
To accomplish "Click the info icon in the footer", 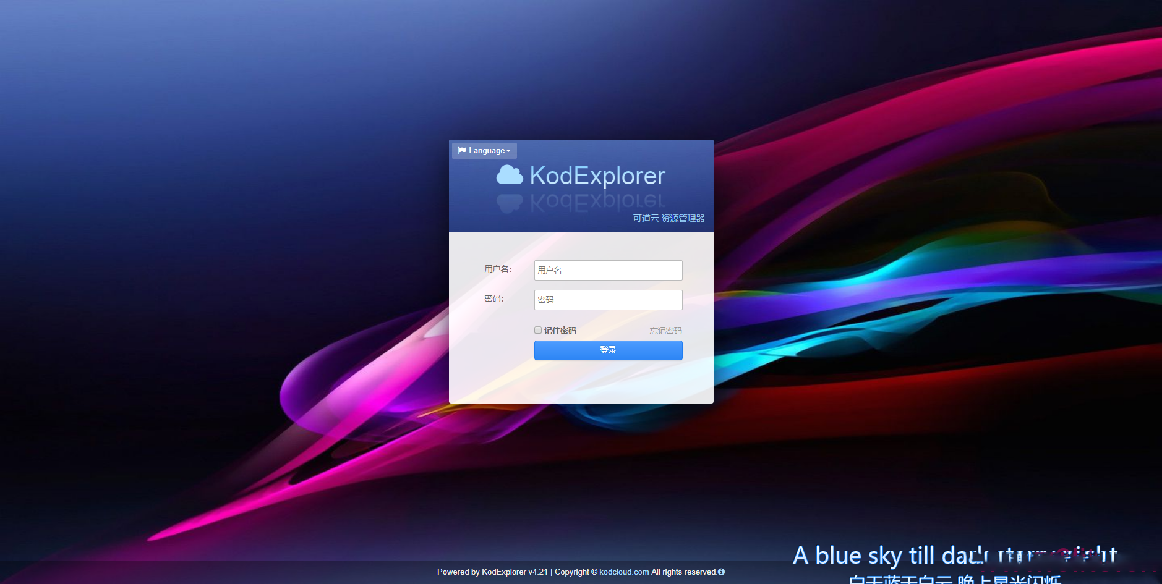I will [721, 572].
